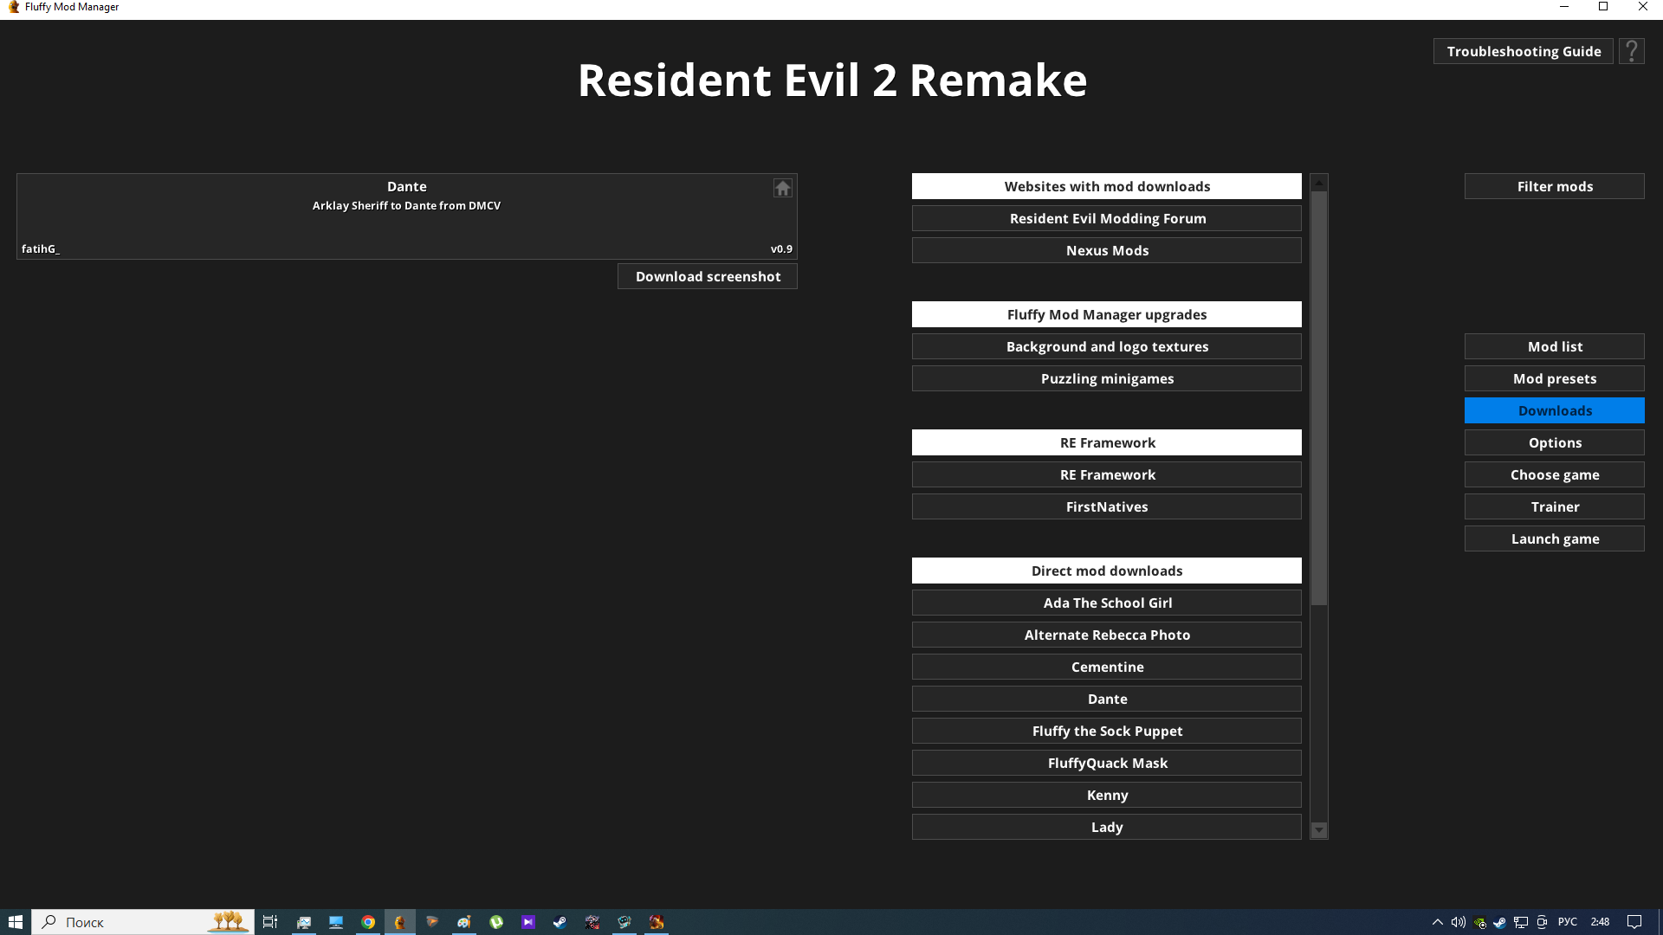Click the scrollbar up arrow in the download list

coord(1318,183)
